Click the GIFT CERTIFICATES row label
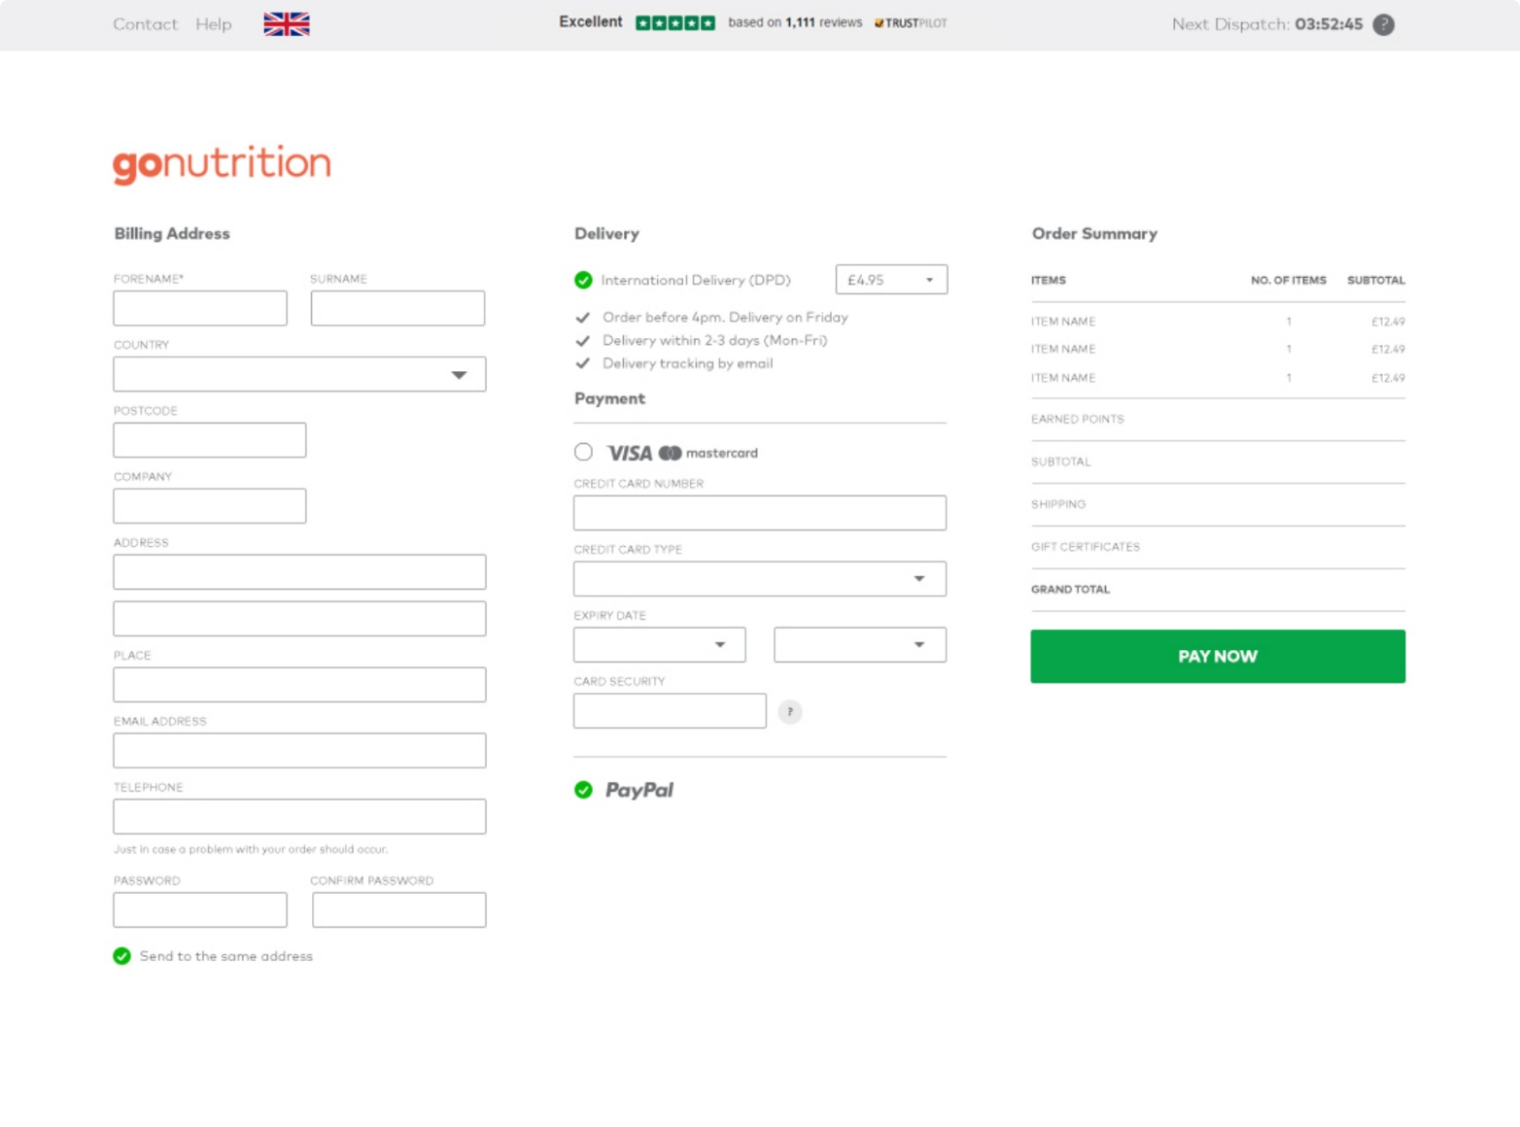The height and width of the screenshot is (1127, 1520). point(1086,547)
